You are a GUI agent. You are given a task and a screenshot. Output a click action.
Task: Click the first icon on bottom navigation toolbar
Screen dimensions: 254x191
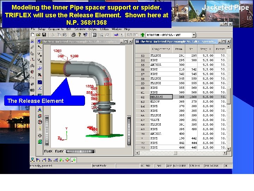pyautogui.click(x=32, y=160)
